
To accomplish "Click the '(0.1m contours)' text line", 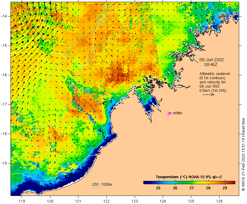I will click(x=212, y=78).
